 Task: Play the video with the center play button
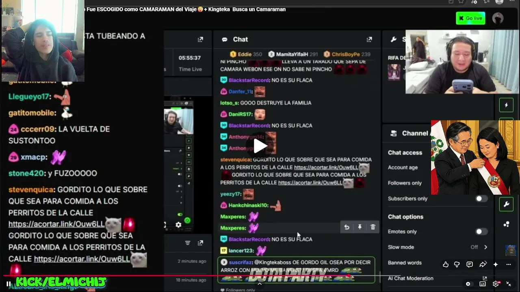point(260,146)
